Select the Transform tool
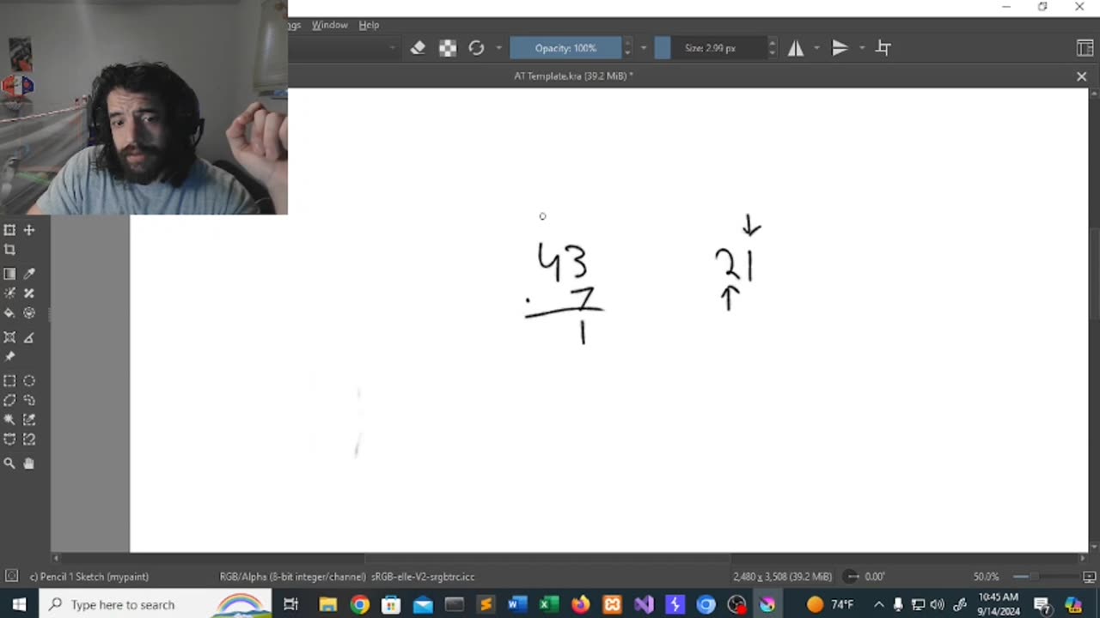The height and width of the screenshot is (618, 1100). pos(9,230)
